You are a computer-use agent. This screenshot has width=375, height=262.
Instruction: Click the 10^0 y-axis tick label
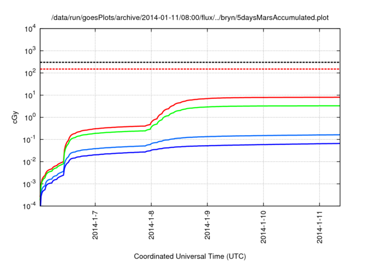(x=30, y=118)
